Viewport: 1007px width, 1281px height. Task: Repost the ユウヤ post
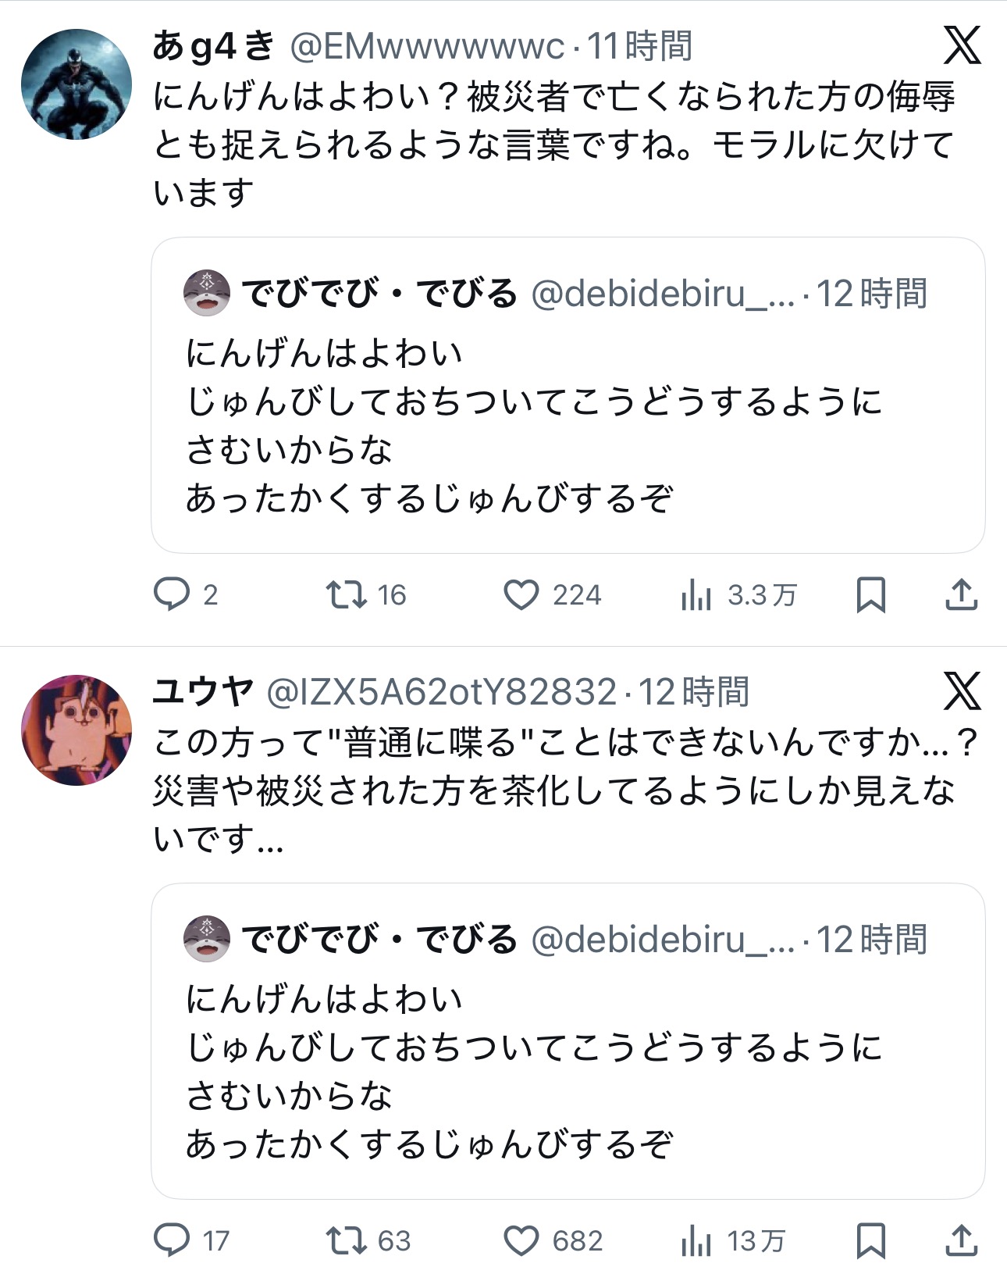pyautogui.click(x=347, y=1240)
